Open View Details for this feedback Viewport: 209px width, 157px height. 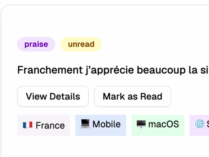coord(53,96)
